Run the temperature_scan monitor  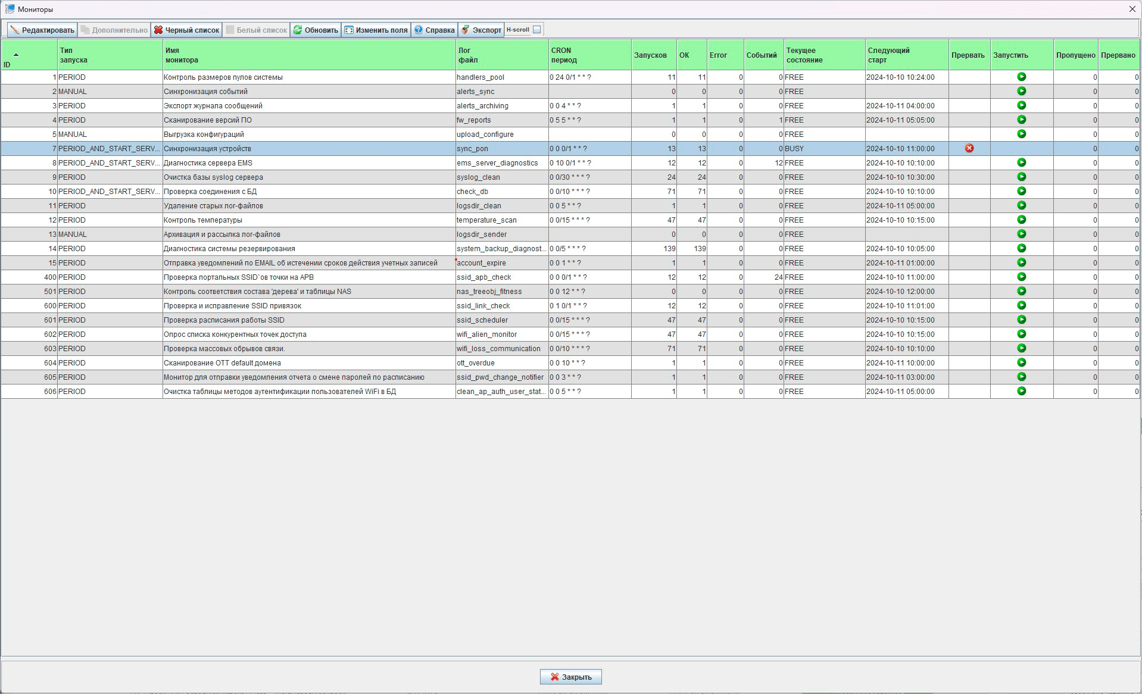tap(1021, 220)
